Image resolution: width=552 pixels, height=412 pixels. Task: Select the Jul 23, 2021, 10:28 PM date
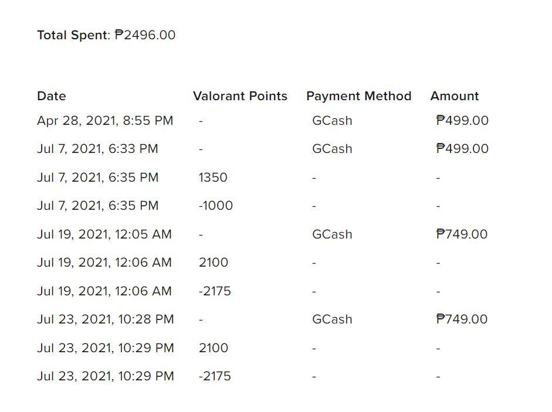(106, 319)
